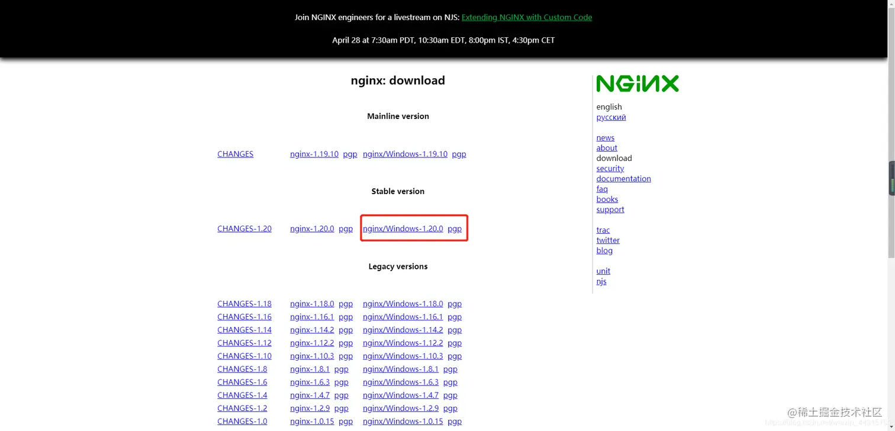The image size is (895, 431).
Task: Download nginx-1.12.2 source
Action: pos(312,343)
